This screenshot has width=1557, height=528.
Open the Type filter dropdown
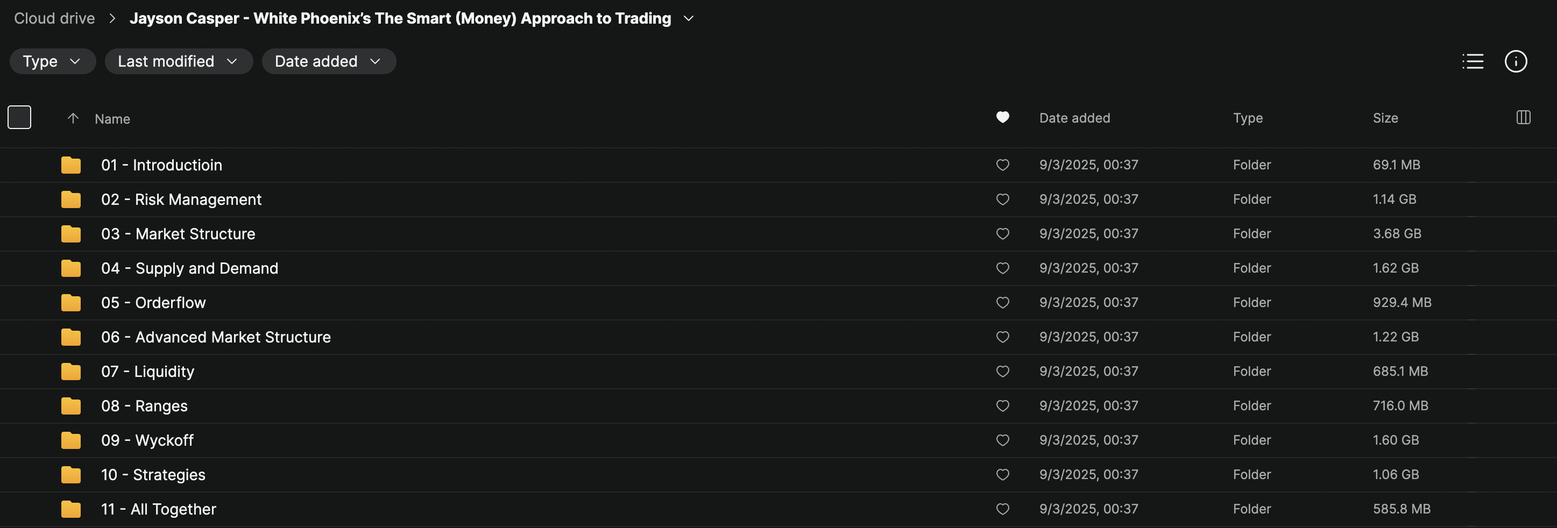[52, 61]
